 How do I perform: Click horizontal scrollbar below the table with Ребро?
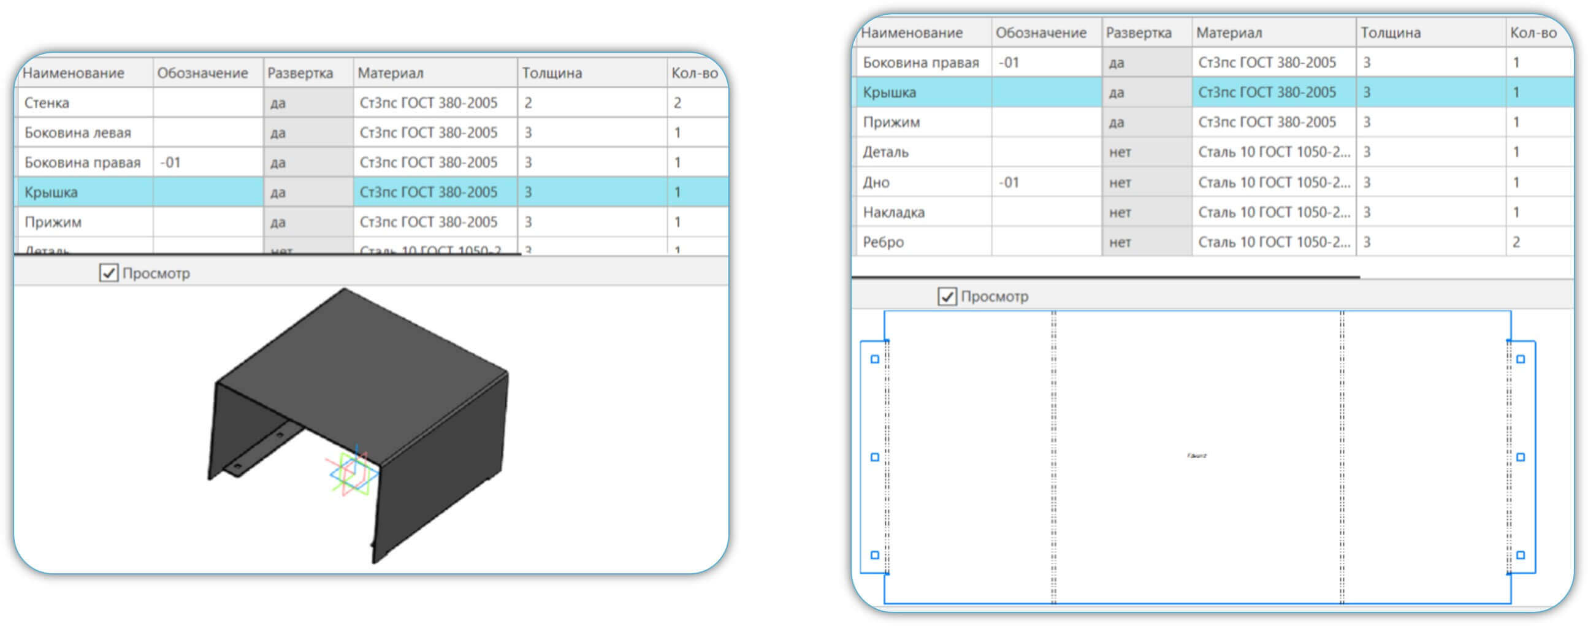coord(1105,278)
